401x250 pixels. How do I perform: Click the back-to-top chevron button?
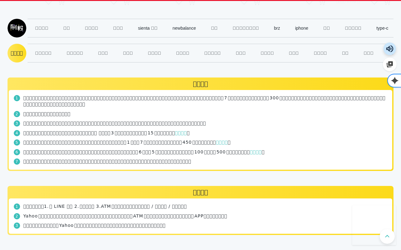(x=387, y=236)
